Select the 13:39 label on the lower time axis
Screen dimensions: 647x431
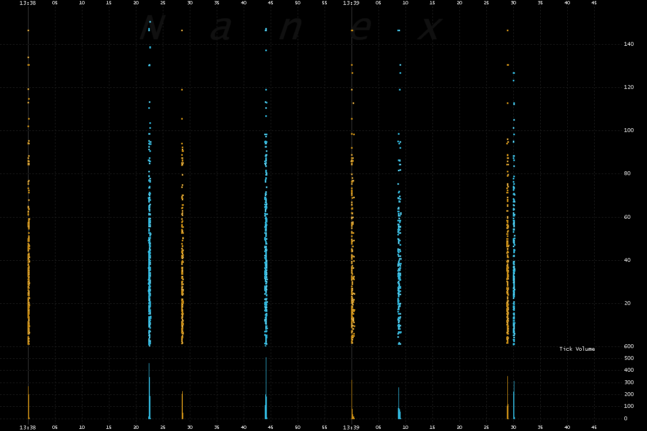[x=352, y=427]
